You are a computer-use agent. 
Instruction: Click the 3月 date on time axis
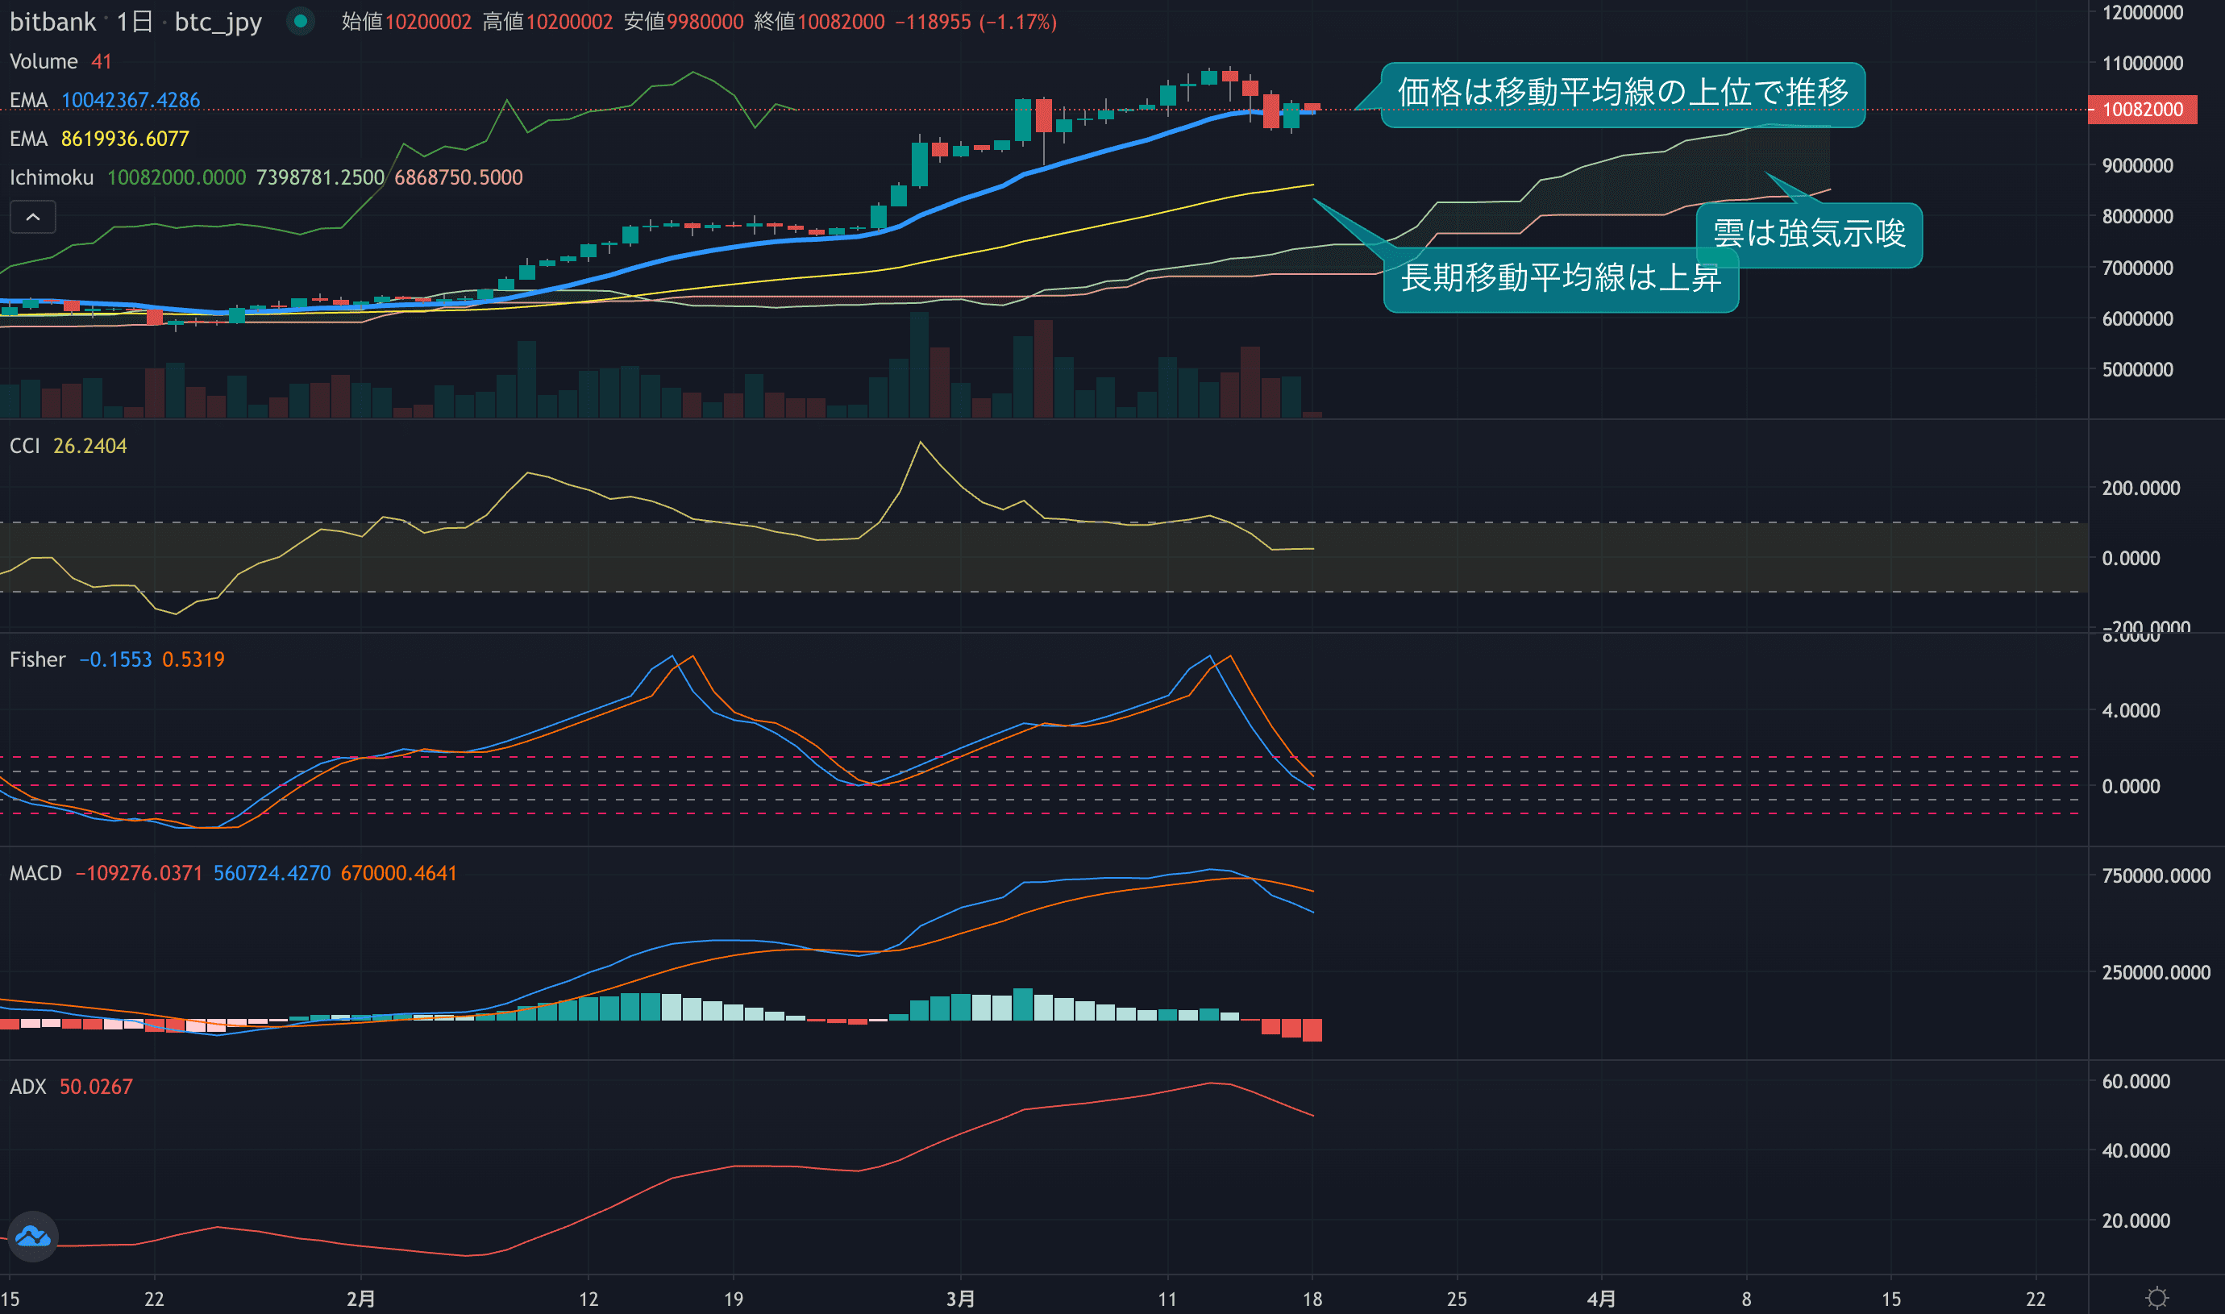960,1299
